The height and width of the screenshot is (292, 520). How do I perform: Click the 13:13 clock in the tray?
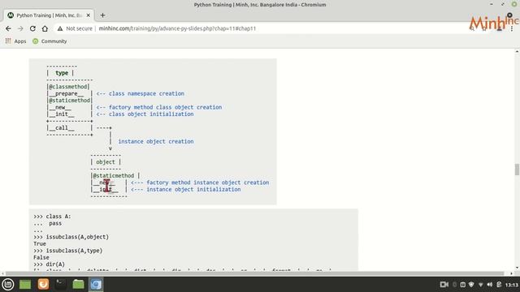click(512, 285)
